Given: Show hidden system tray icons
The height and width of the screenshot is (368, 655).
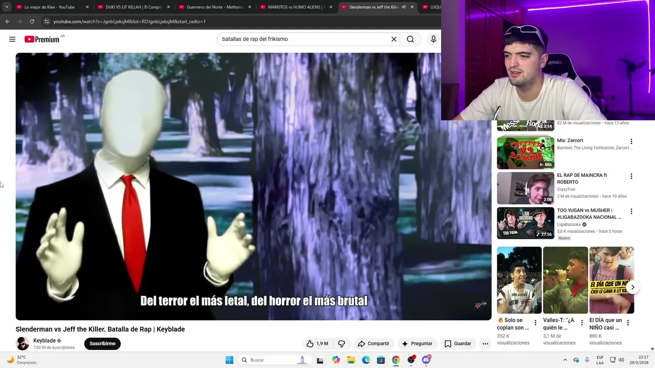Looking at the screenshot, I should tap(565, 360).
